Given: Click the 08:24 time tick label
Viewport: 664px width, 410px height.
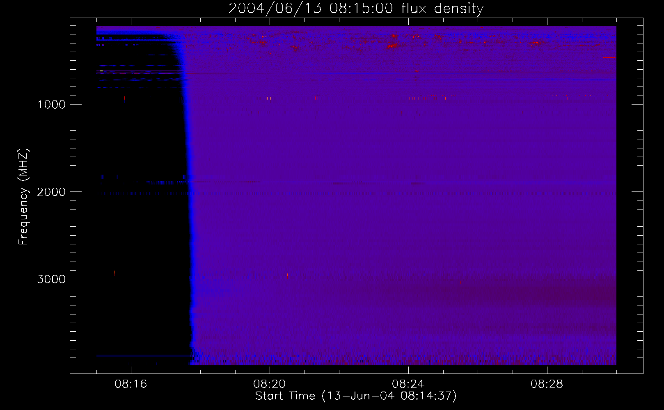Looking at the screenshot, I should pos(408,384).
